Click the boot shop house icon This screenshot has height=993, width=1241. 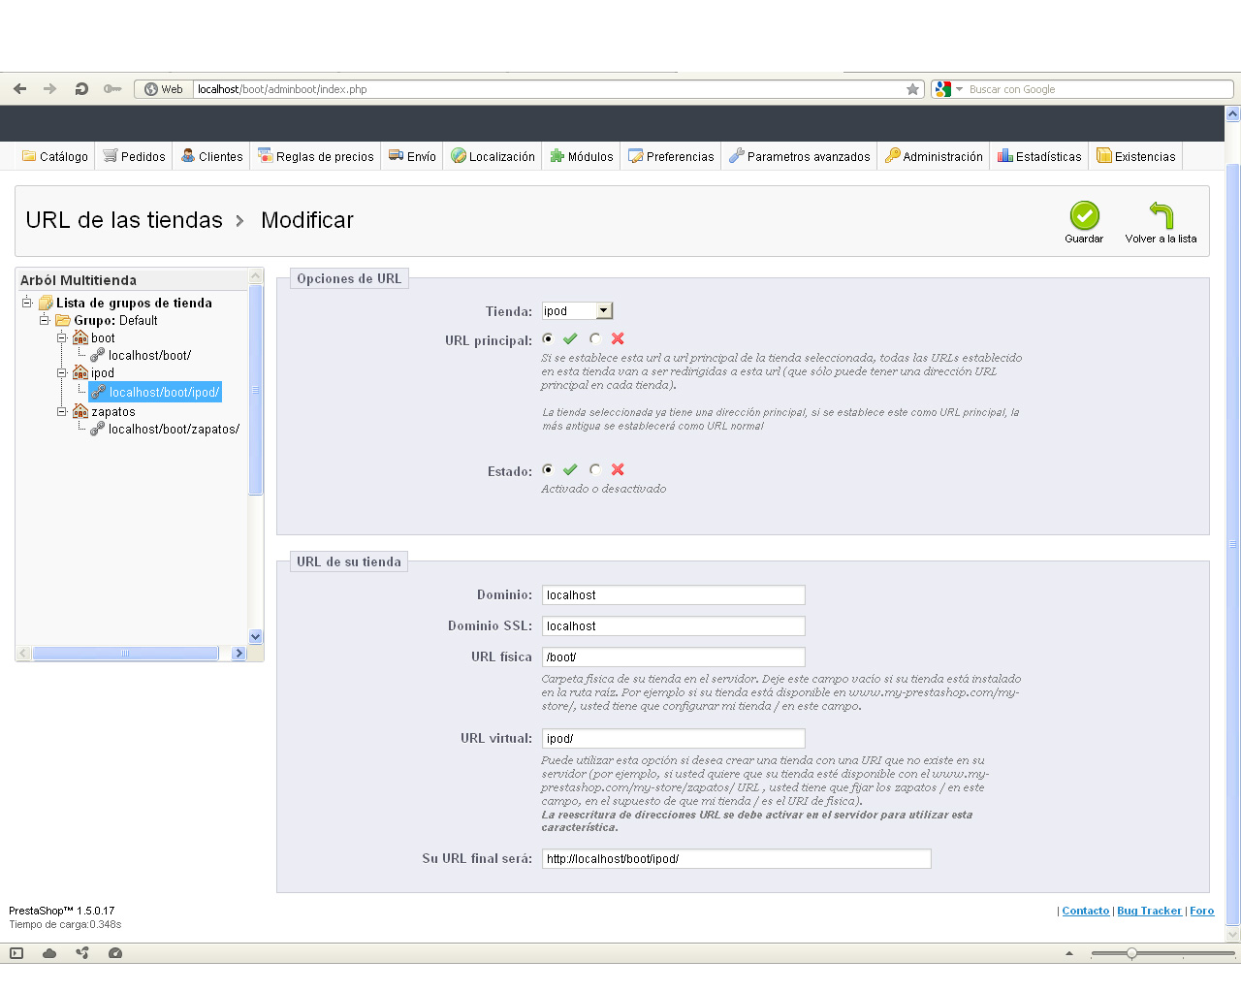(x=80, y=337)
